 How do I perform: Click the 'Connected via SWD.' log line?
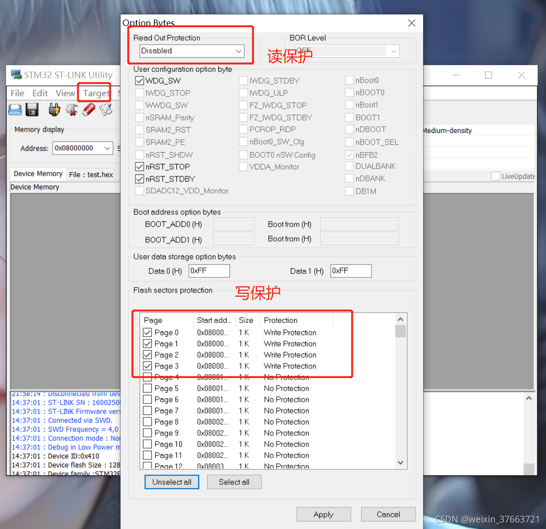tap(62, 421)
